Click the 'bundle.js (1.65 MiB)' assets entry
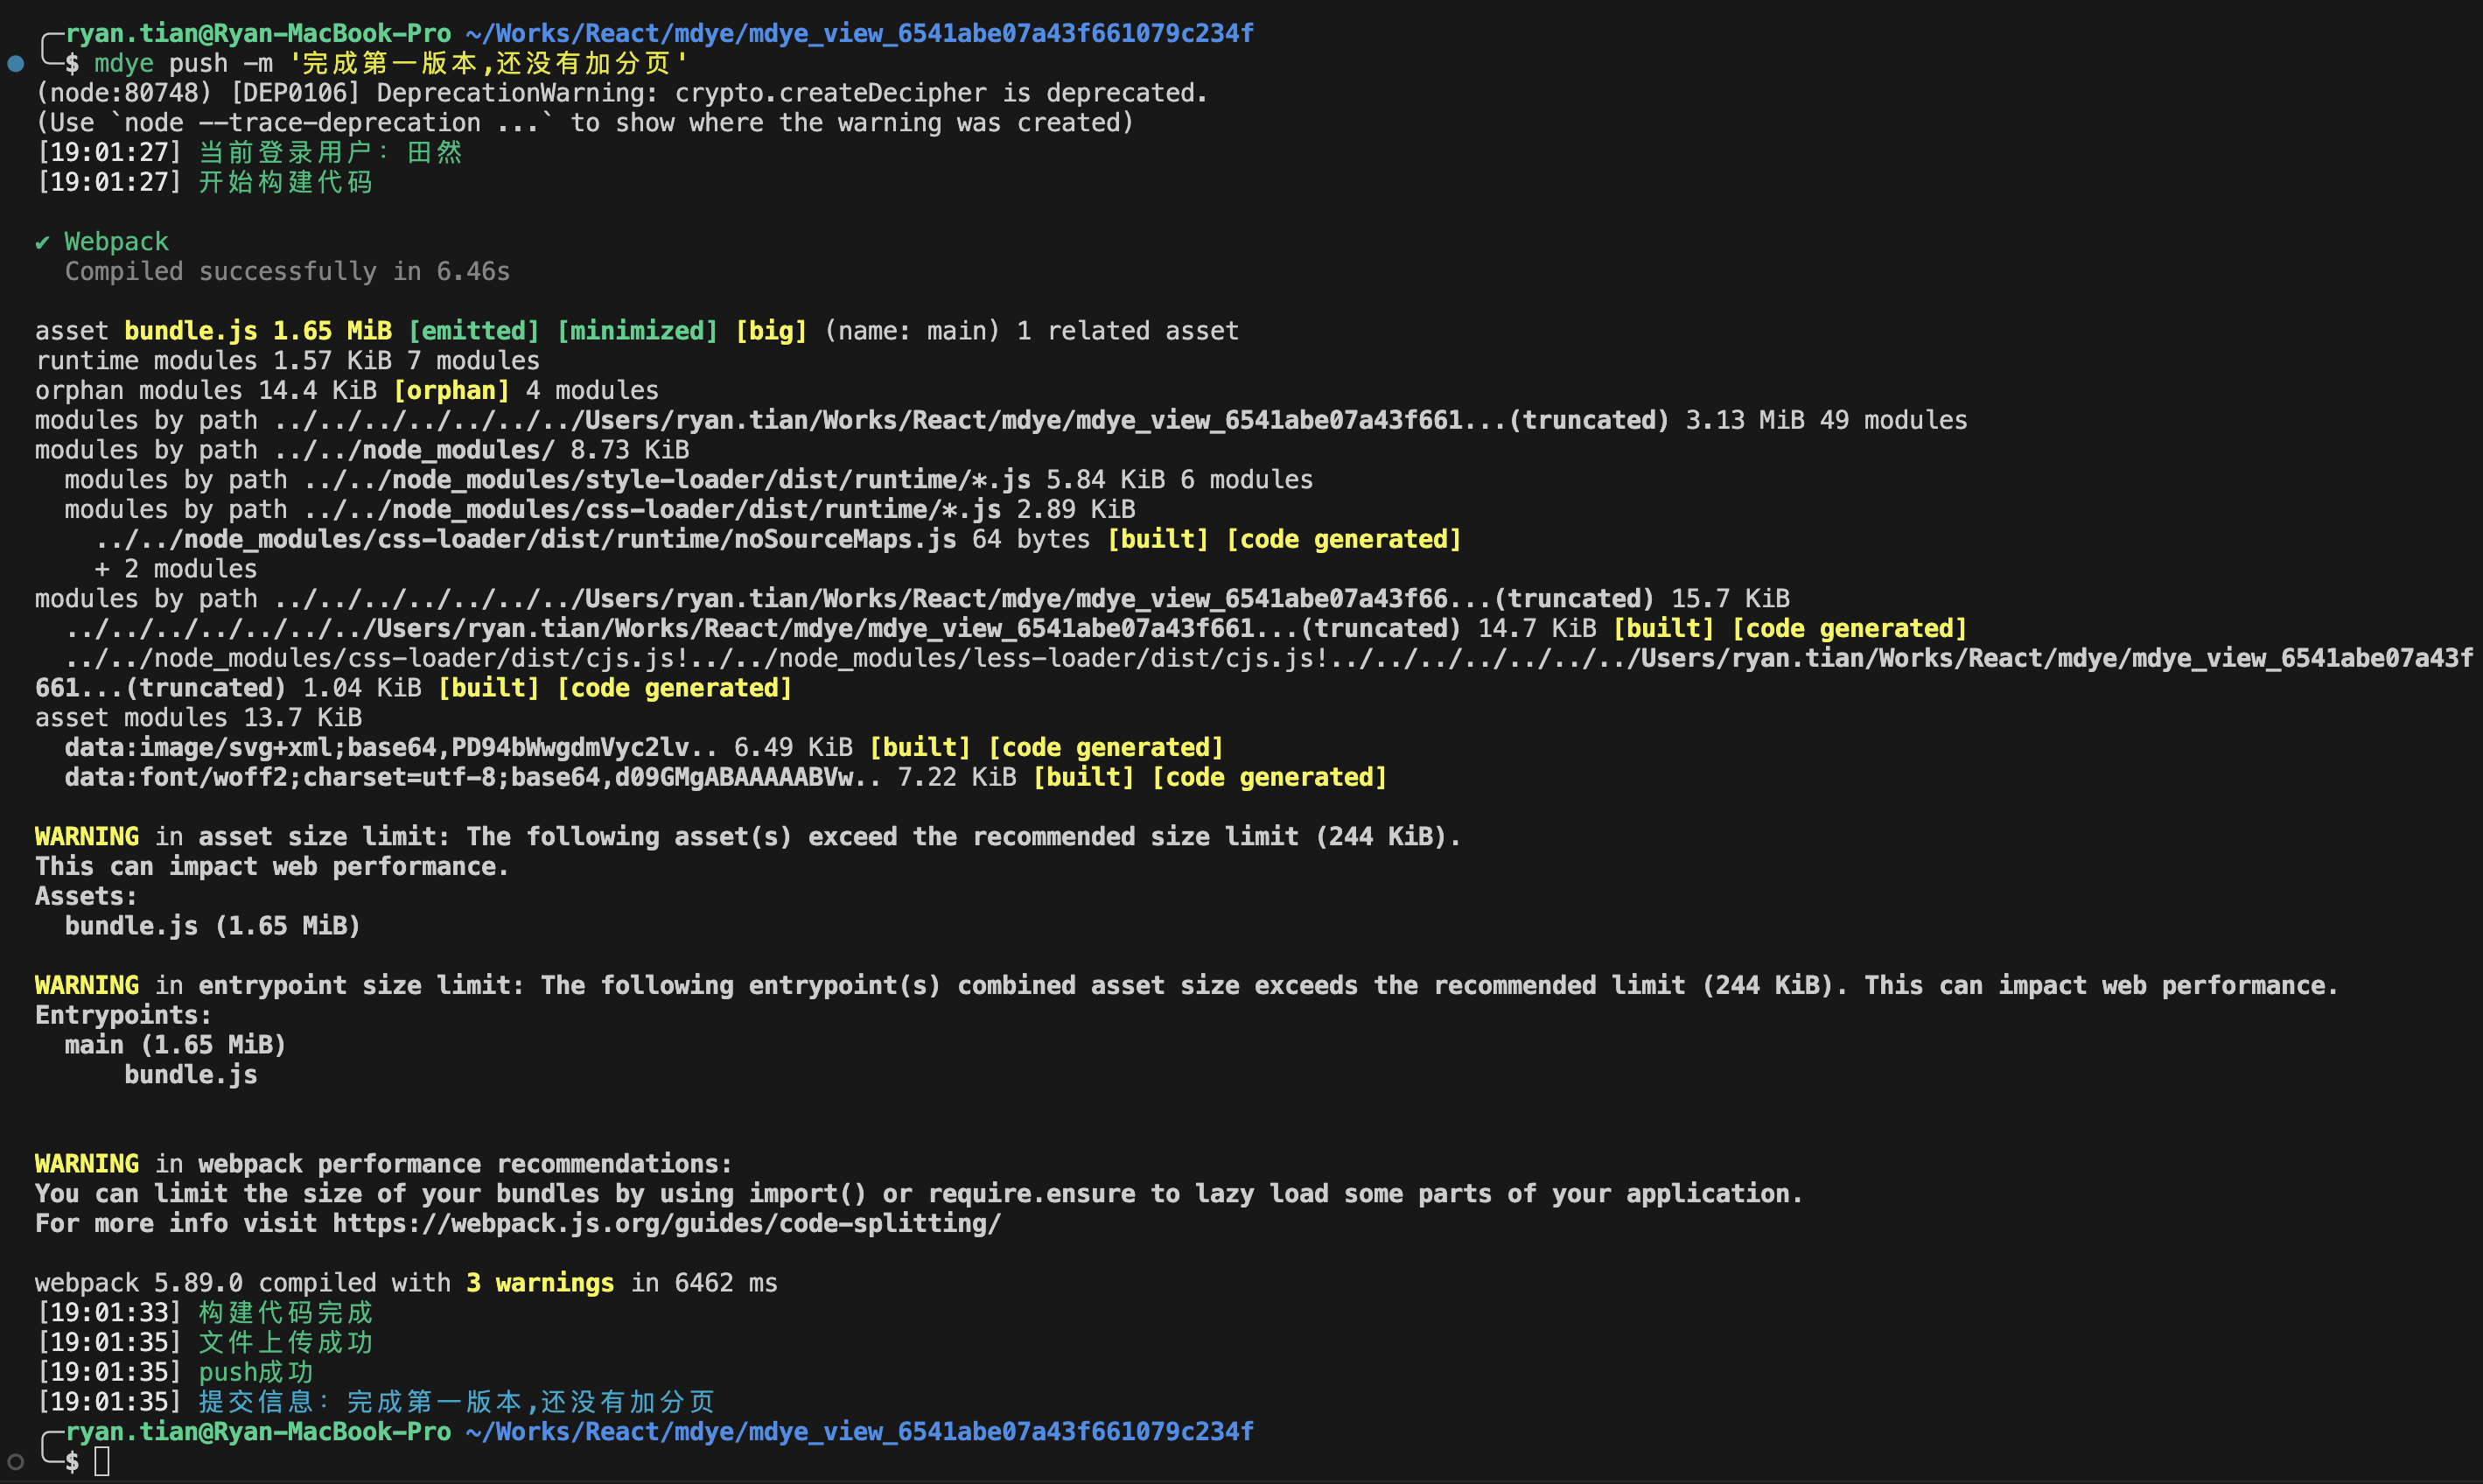This screenshot has height=1484, width=2483. click(x=213, y=926)
